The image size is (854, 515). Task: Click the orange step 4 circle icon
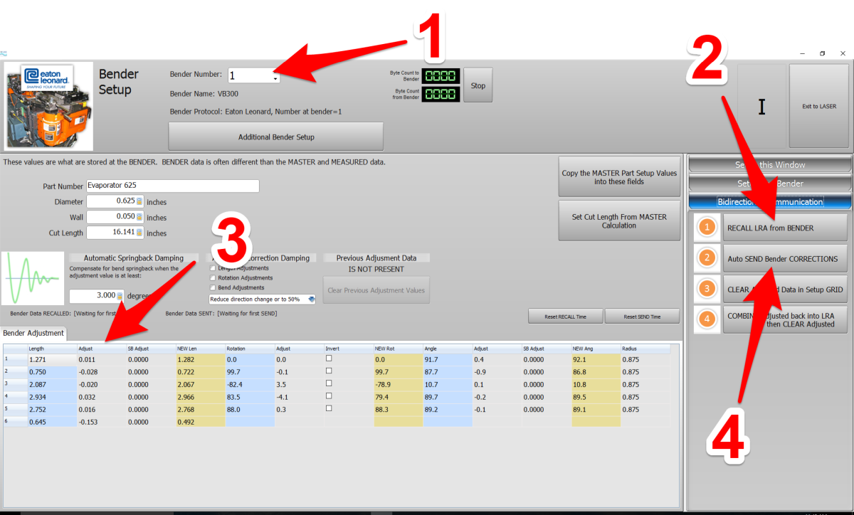pyautogui.click(x=707, y=320)
